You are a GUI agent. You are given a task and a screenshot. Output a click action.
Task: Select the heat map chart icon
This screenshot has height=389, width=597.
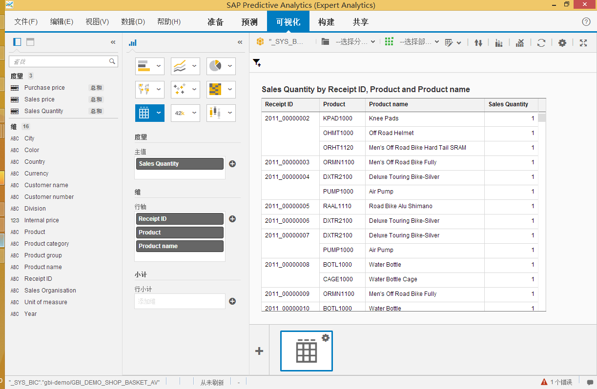[x=215, y=90]
